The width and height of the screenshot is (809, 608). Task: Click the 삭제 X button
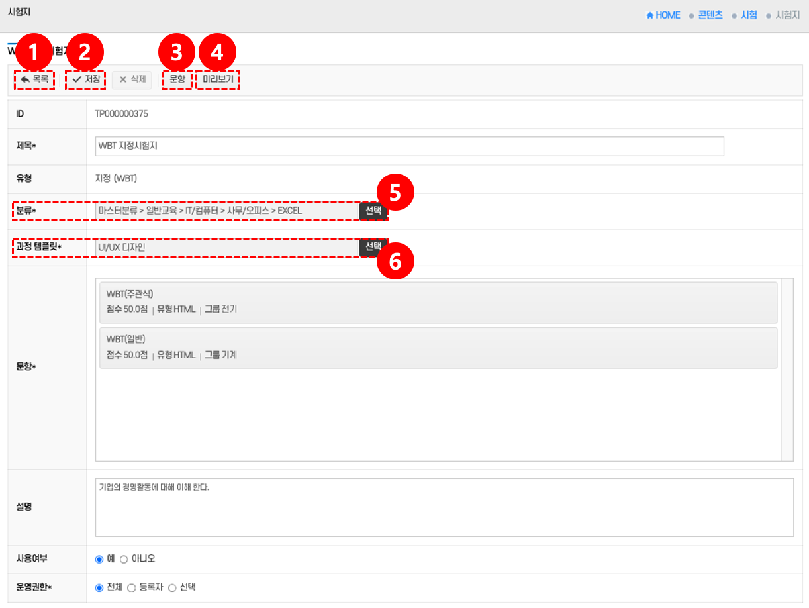[132, 79]
